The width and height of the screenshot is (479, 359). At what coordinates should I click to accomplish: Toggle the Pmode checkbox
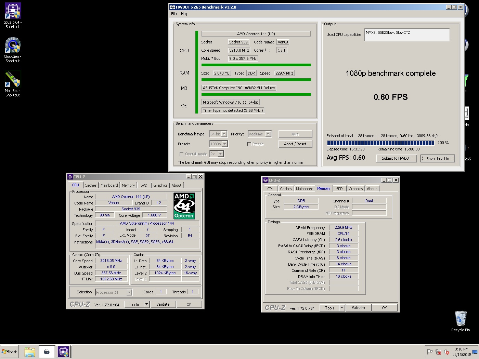click(x=249, y=144)
